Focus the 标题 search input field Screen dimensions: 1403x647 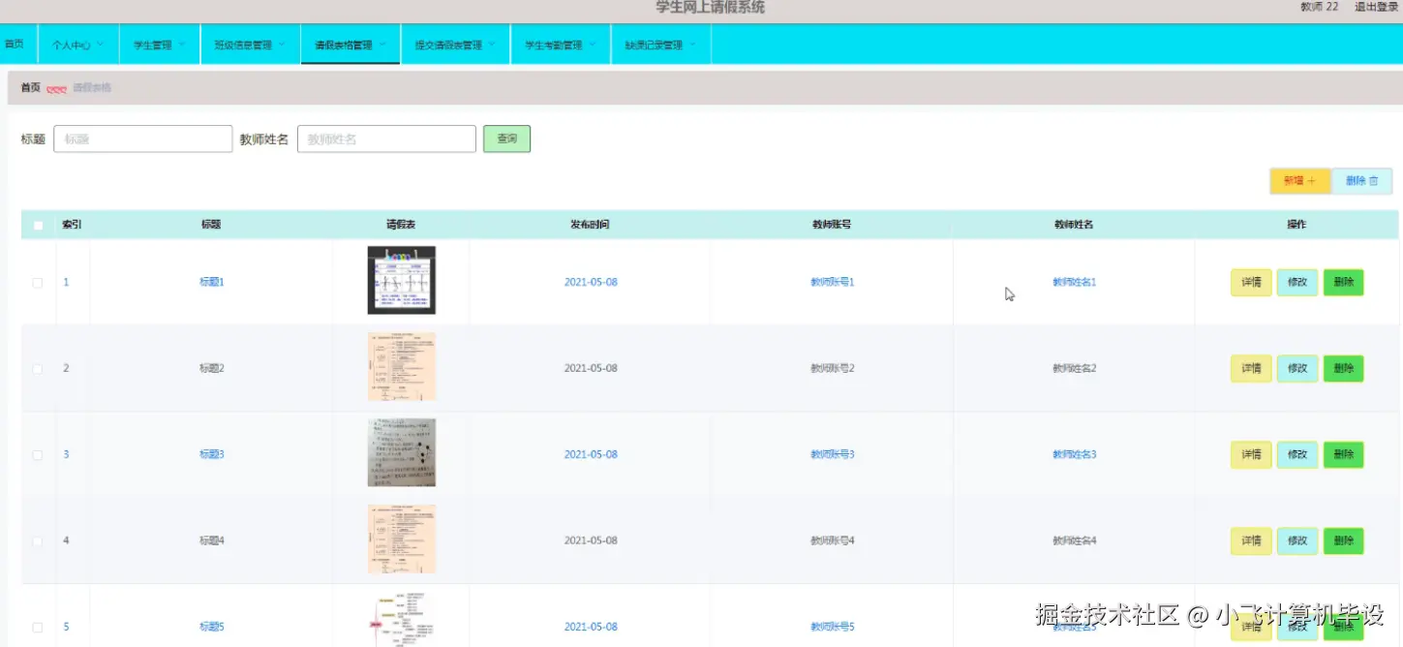click(x=143, y=139)
